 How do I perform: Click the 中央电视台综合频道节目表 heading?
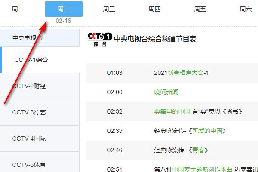point(155,39)
